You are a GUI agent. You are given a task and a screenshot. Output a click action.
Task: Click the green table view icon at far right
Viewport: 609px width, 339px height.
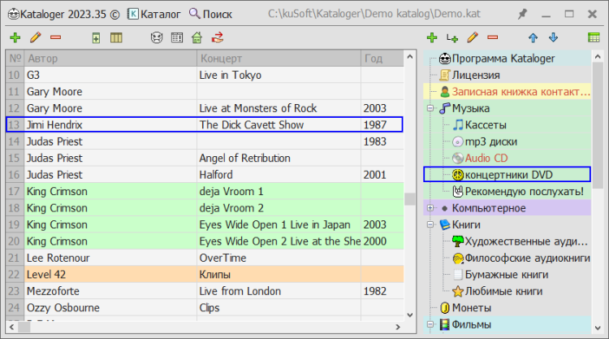(x=594, y=37)
